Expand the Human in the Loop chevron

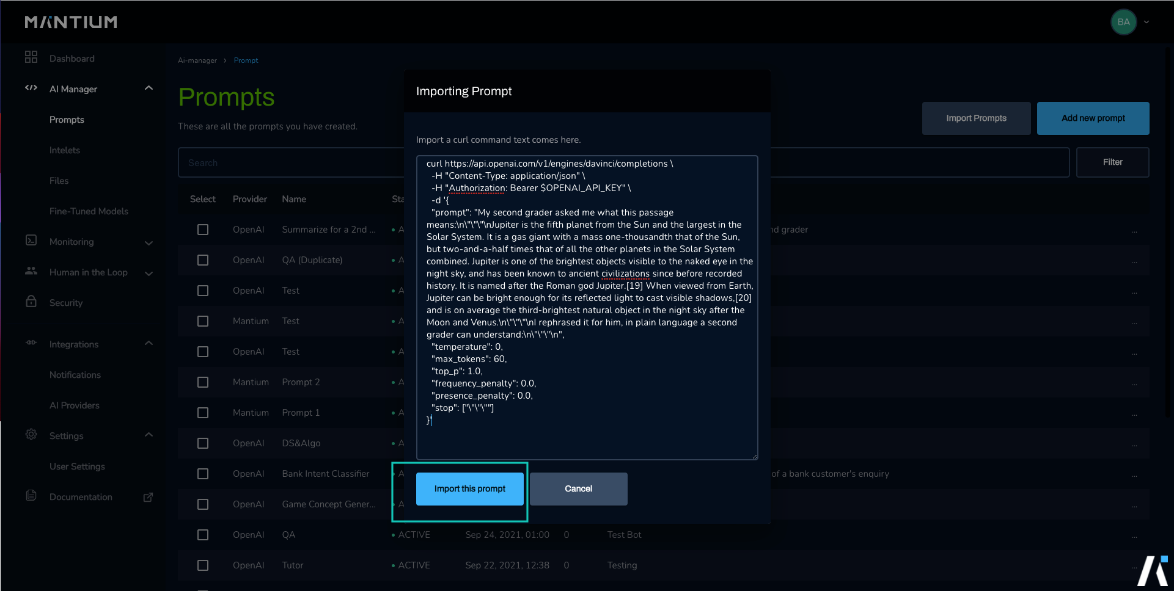pyautogui.click(x=149, y=273)
